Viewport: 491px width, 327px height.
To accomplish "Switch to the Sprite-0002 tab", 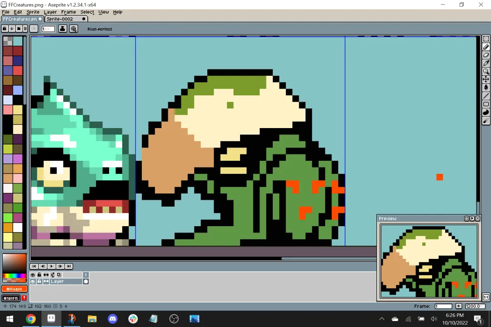I will (66, 19).
